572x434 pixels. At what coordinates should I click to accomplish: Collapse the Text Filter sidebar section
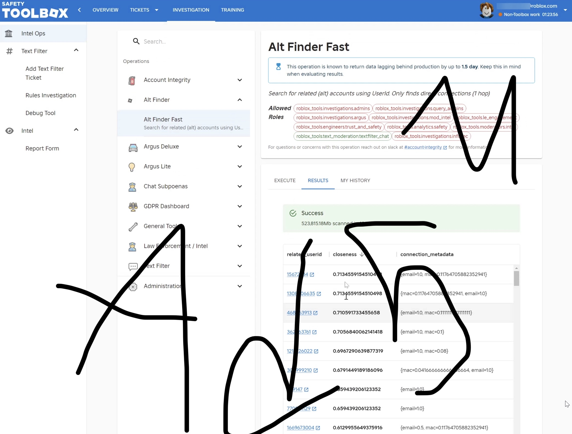76,50
